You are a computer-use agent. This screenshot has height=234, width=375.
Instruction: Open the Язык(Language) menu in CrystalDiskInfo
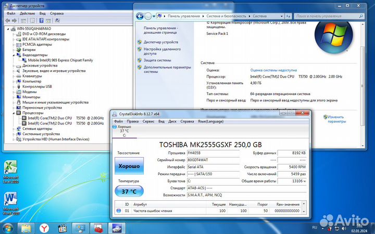(x=210, y=121)
